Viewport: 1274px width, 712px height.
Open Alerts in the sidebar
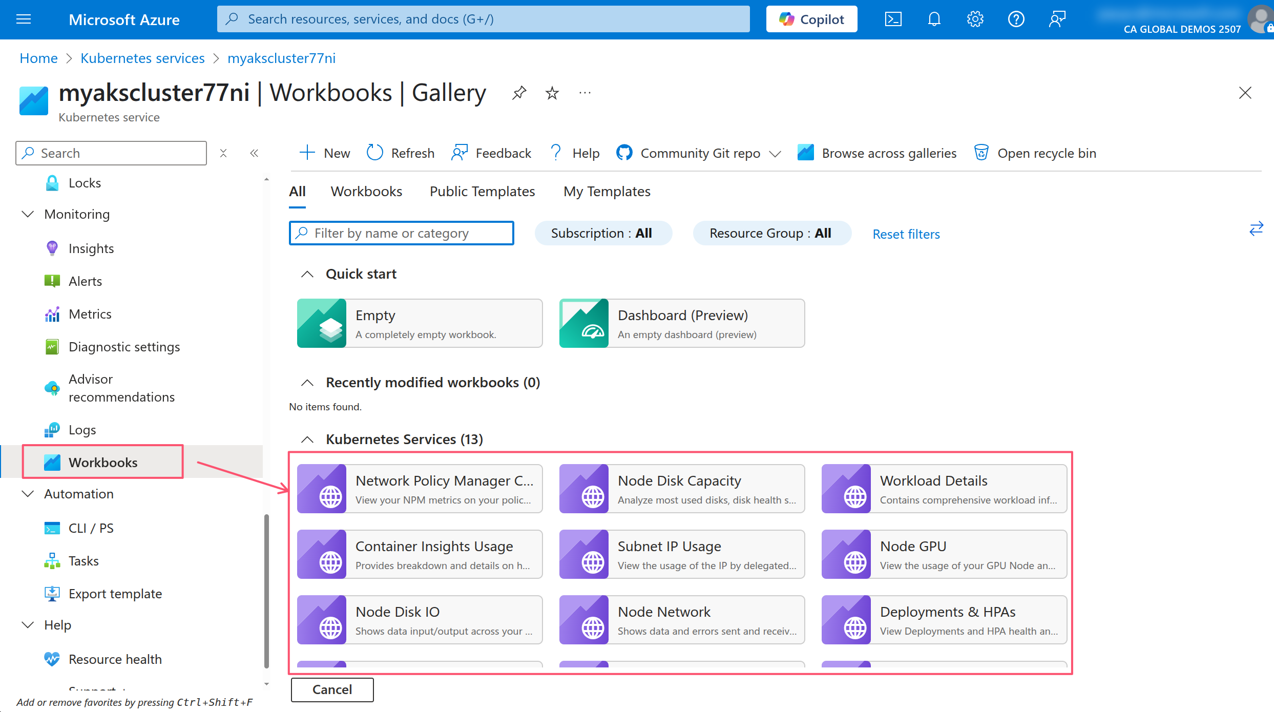pos(85,281)
